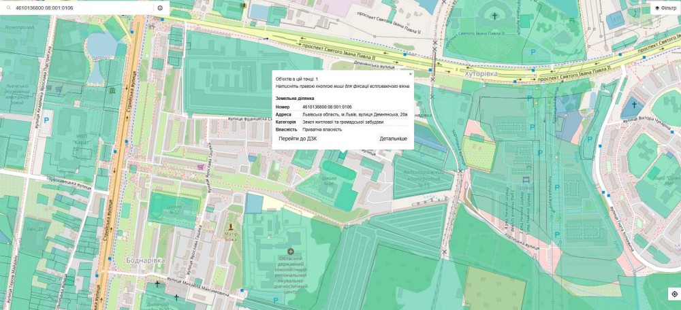Click the museum icon near Stryiska street

[x=111, y=90]
